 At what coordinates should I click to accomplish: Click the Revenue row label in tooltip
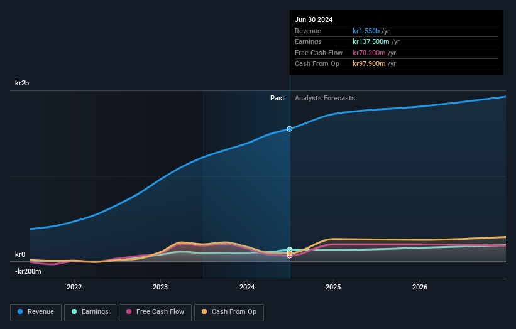[x=308, y=31]
